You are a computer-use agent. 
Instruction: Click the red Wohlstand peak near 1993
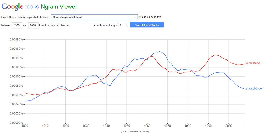(214, 55)
